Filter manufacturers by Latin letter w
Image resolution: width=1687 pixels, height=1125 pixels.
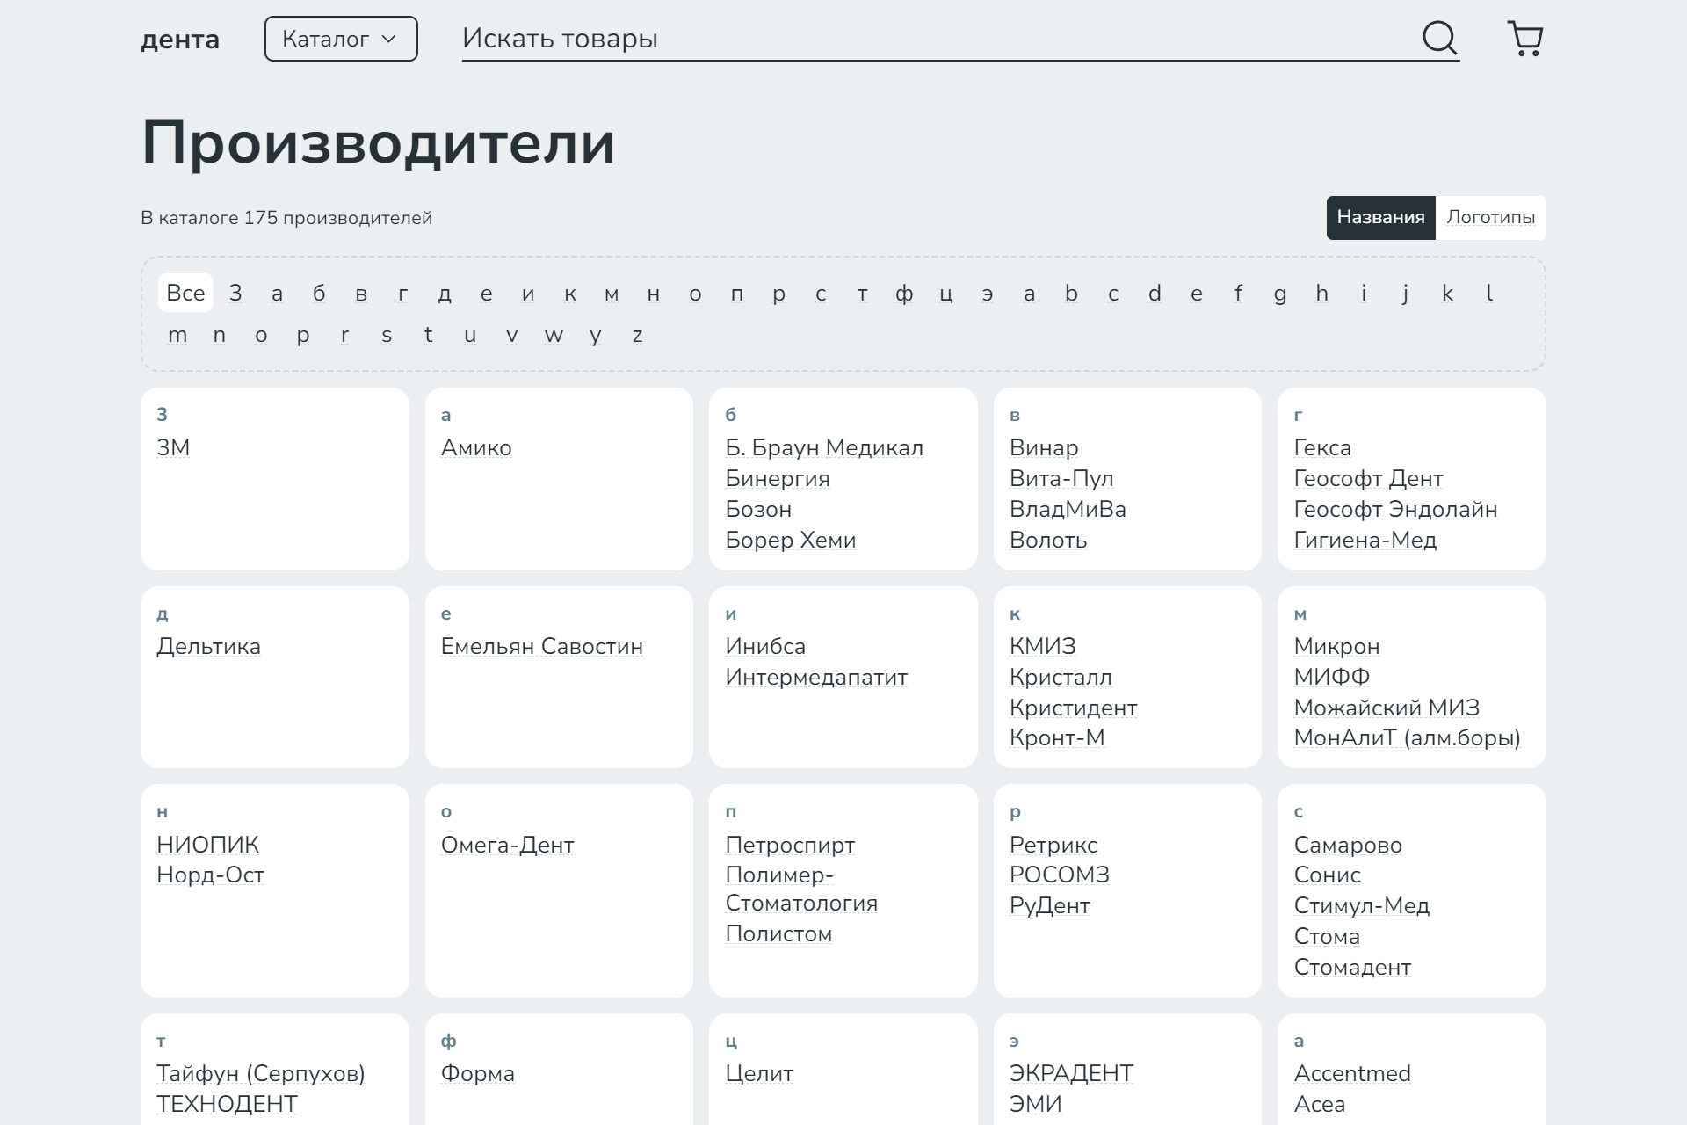[x=554, y=335]
